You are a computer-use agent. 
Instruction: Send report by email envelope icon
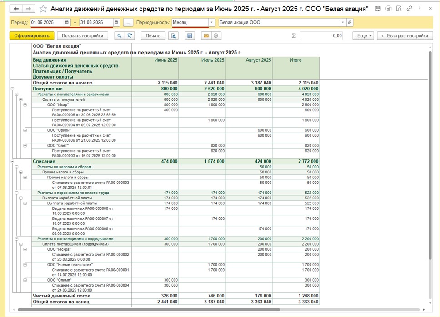[x=206, y=35]
